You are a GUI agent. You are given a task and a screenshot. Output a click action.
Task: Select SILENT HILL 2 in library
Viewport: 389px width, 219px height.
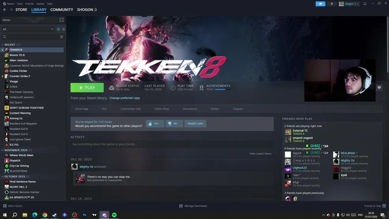[x=18, y=187]
